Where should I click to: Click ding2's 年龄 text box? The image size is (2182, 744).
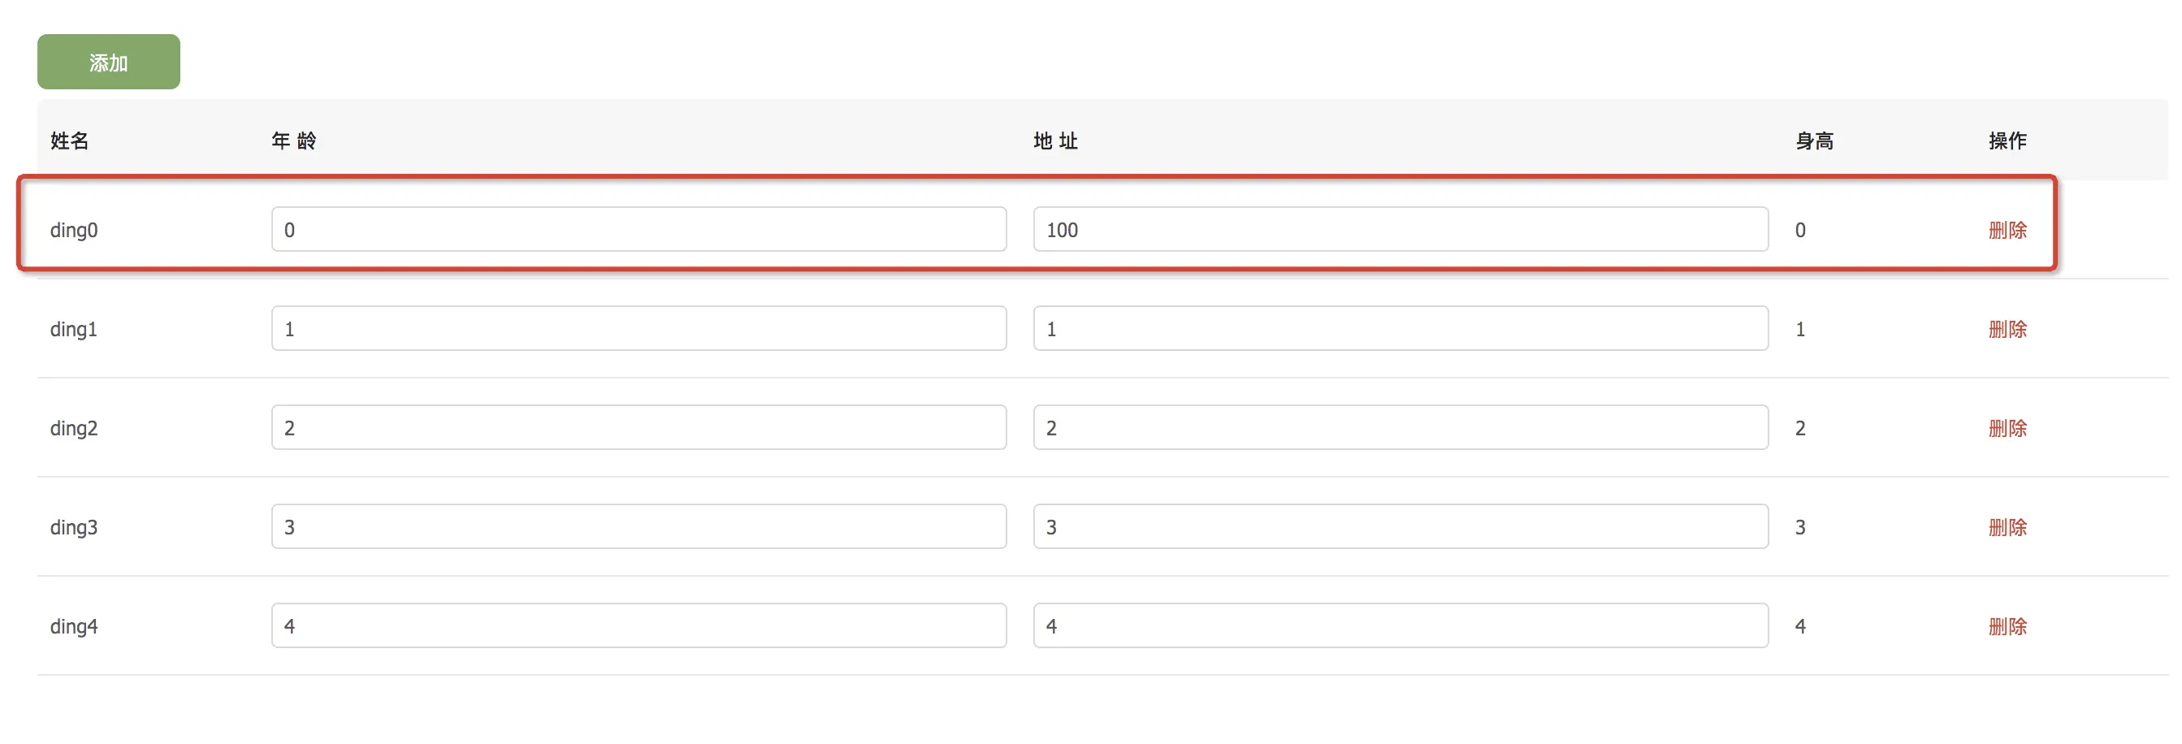click(639, 428)
